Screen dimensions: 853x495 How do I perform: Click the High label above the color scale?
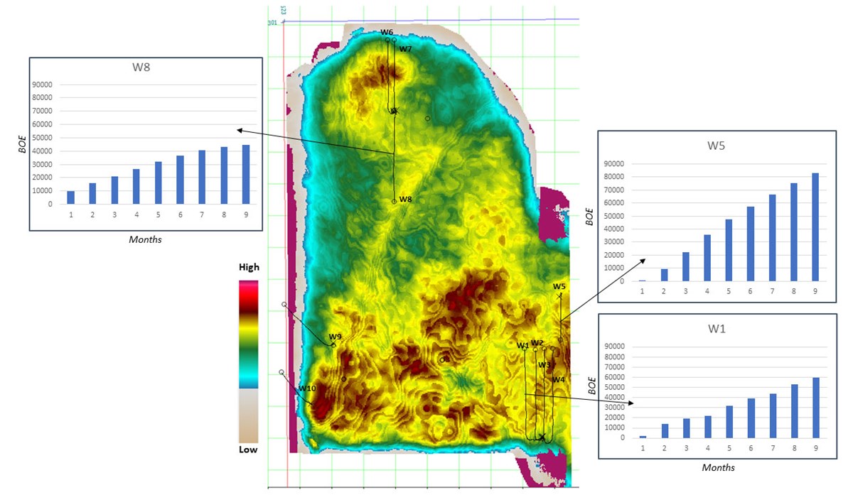[x=249, y=268]
